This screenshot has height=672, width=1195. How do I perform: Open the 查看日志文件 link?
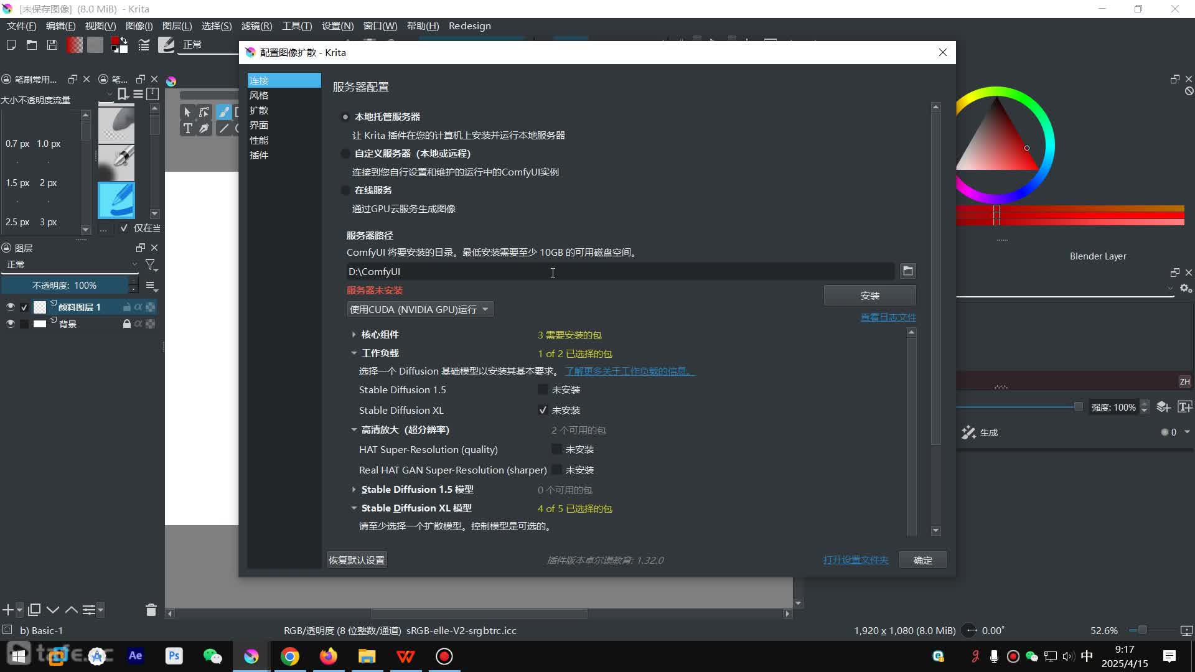888,317
